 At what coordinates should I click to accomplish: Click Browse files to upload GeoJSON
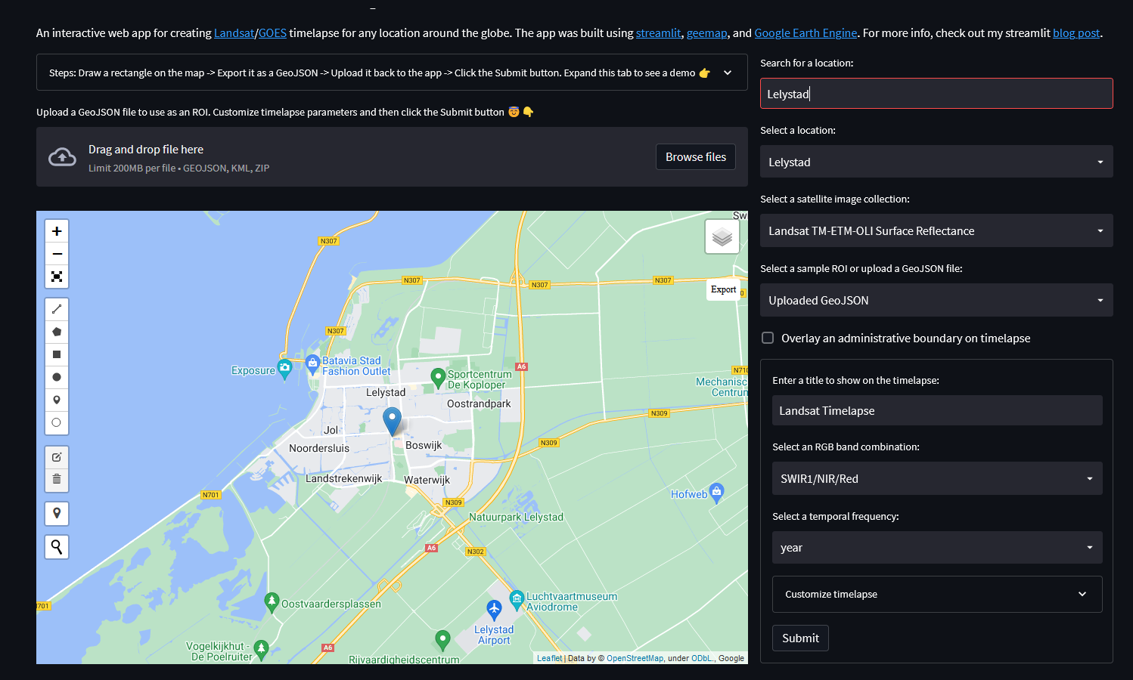(x=695, y=156)
